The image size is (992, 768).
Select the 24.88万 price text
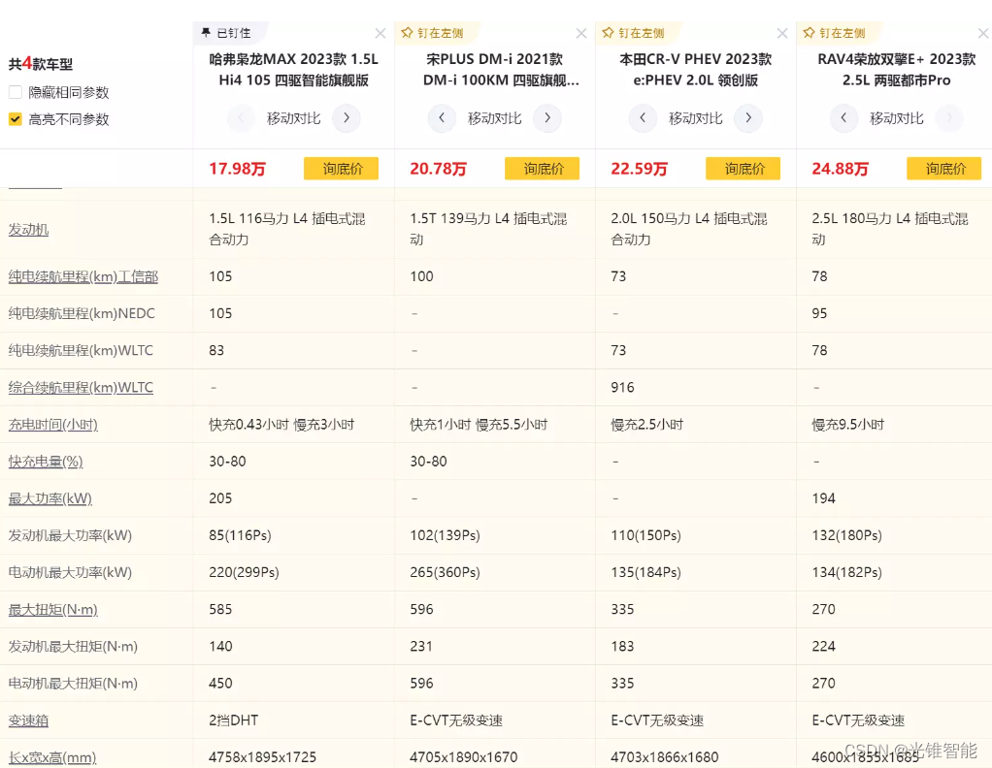click(841, 169)
